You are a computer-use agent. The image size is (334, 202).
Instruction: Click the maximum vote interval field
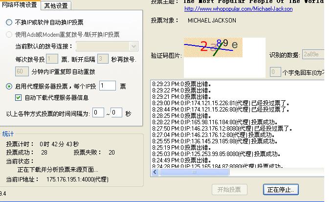coord(116,112)
